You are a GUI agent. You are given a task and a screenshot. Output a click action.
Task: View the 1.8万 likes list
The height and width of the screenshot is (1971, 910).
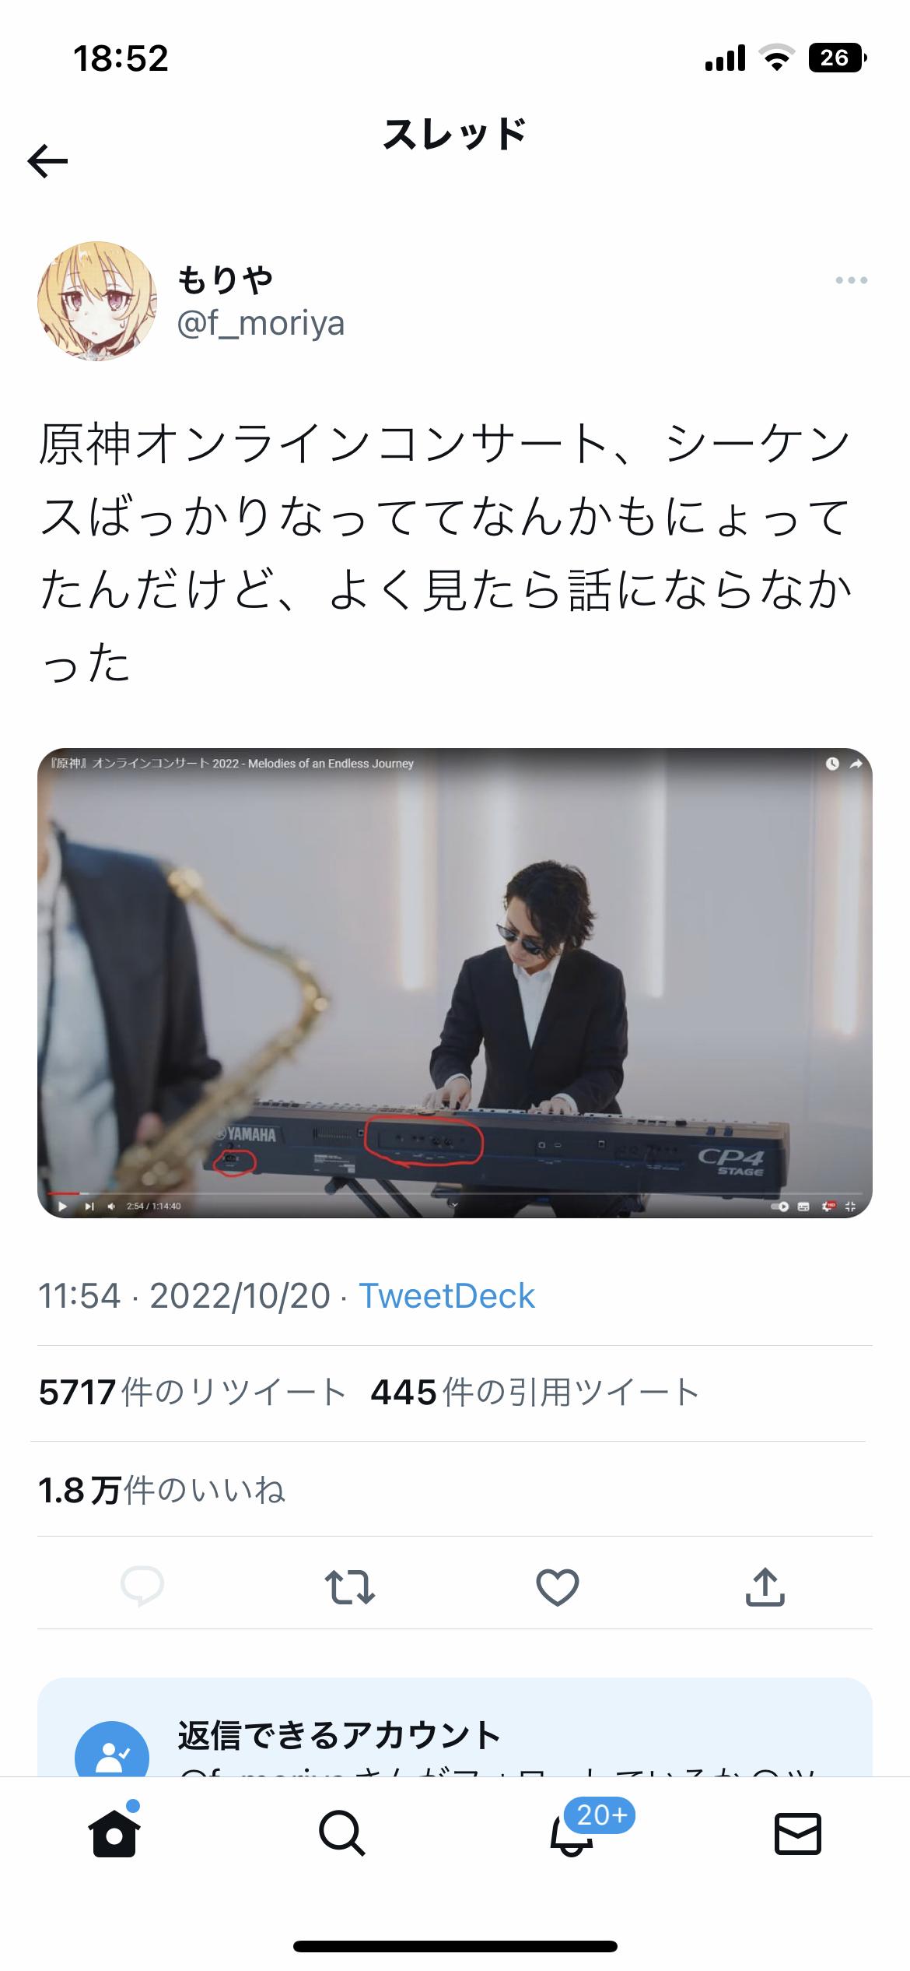(x=162, y=1490)
